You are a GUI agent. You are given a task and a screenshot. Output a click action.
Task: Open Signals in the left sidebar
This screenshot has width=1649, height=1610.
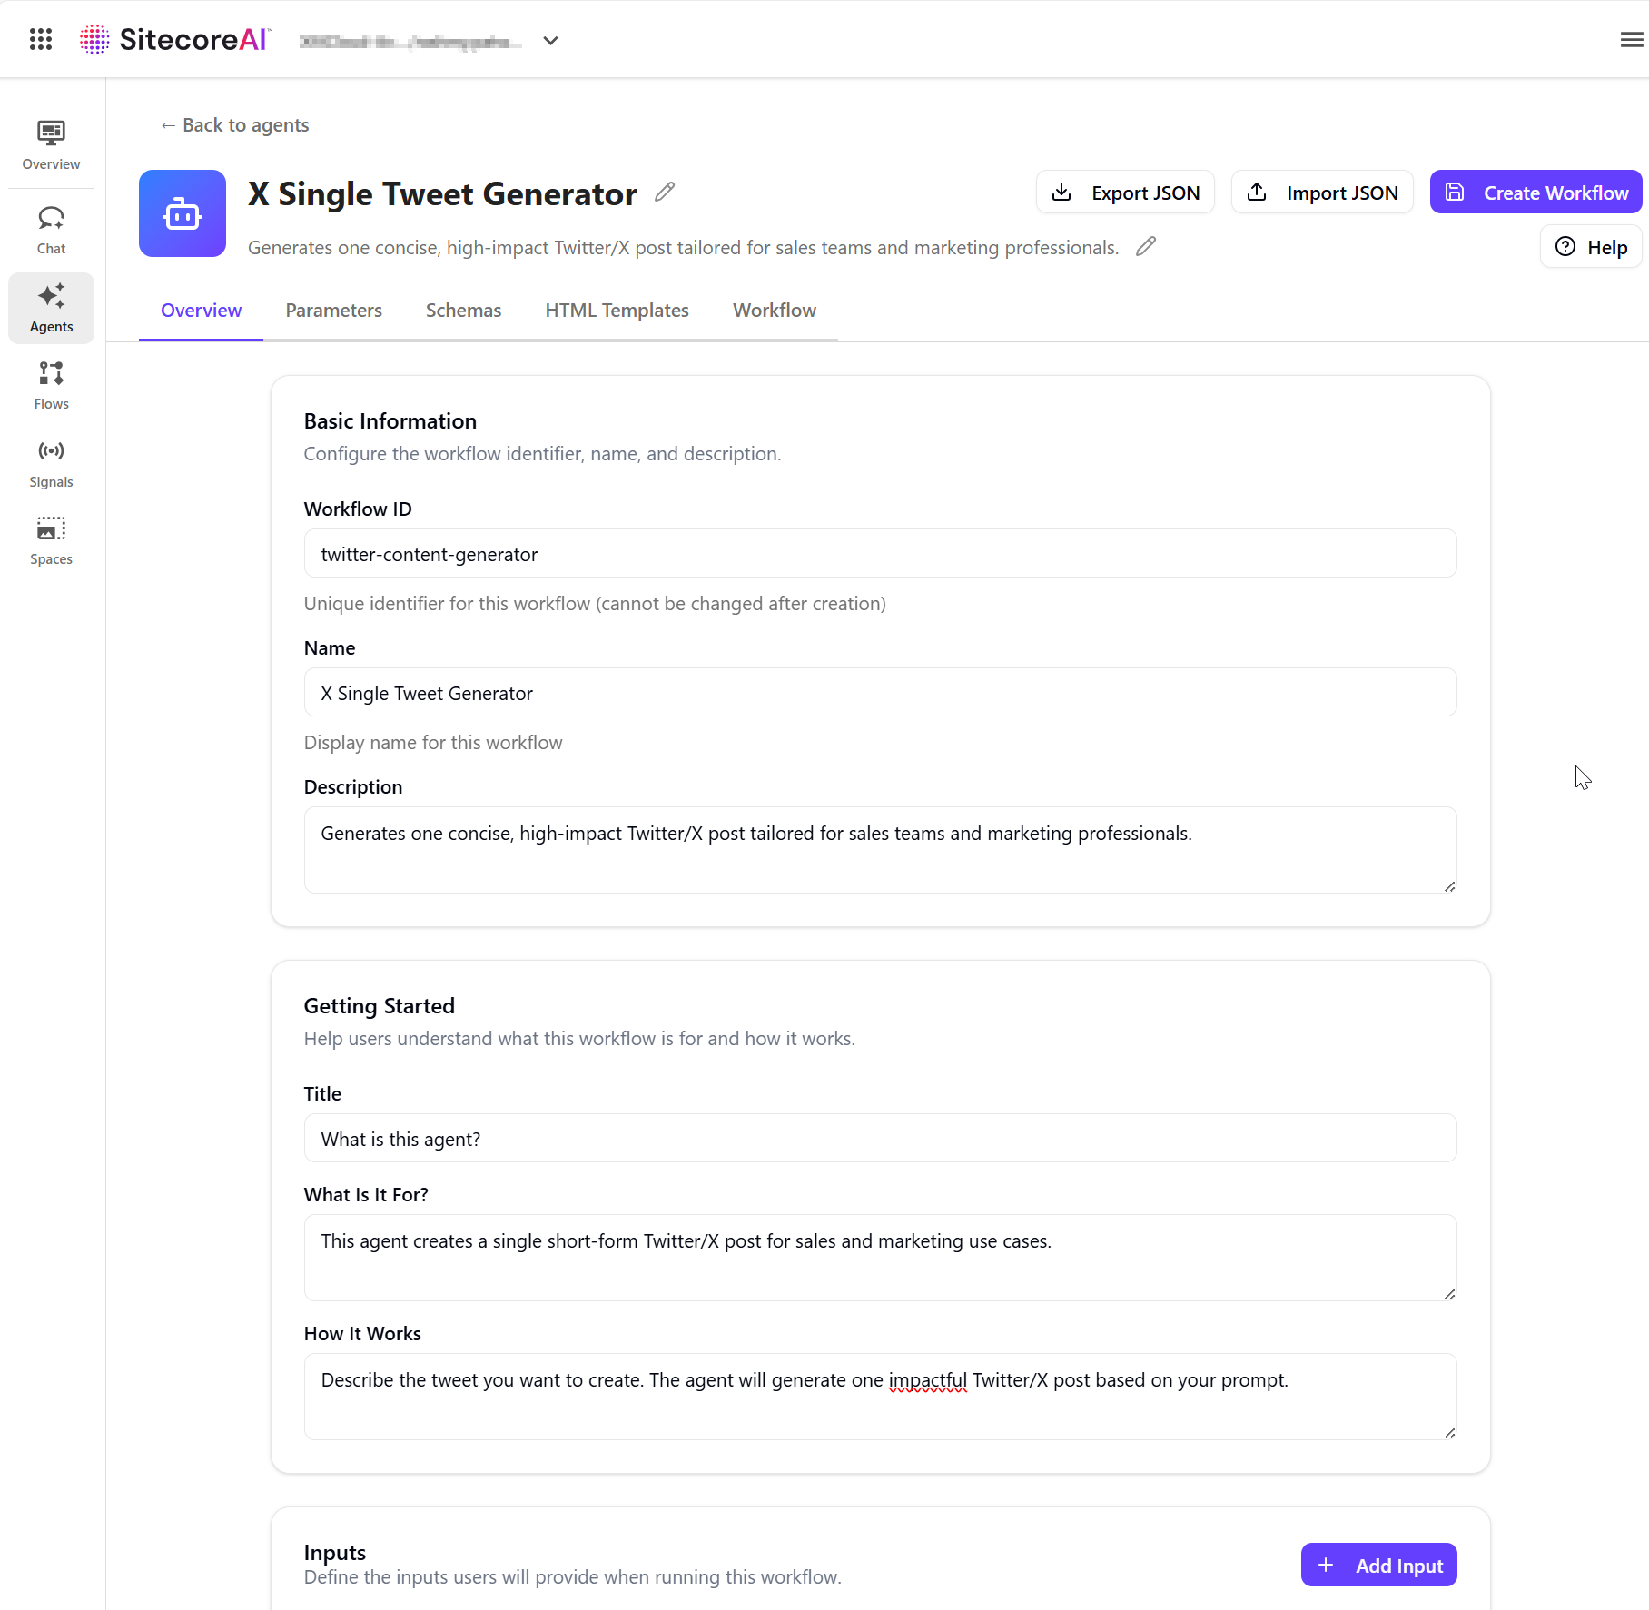51,463
